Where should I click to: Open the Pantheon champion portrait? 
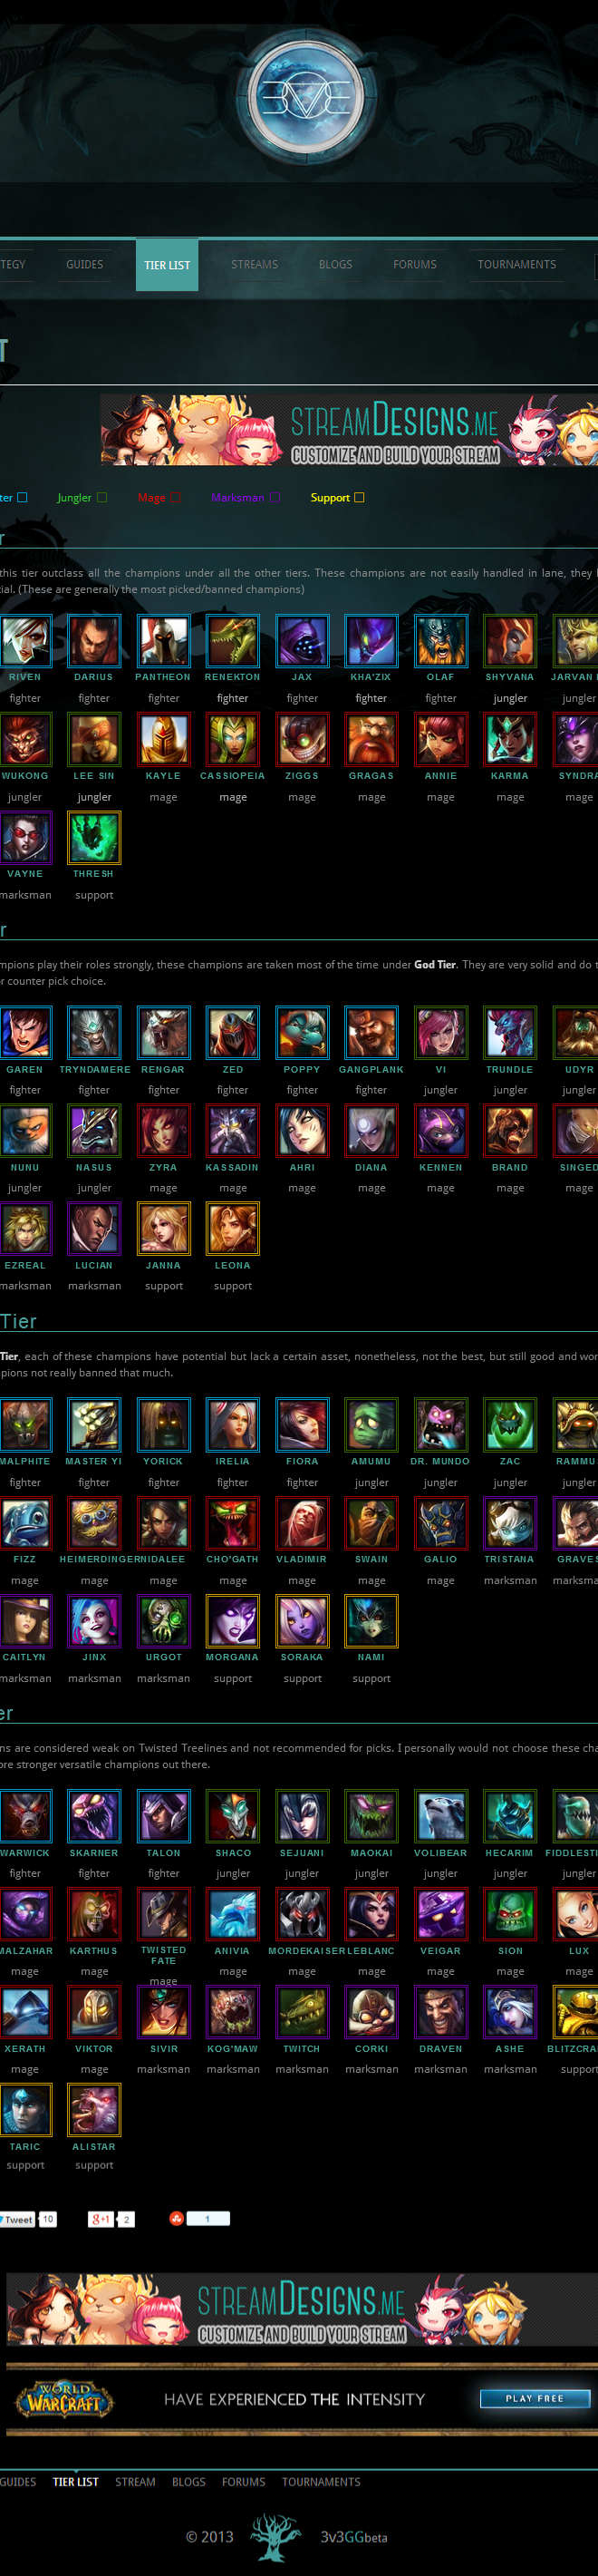[163, 641]
